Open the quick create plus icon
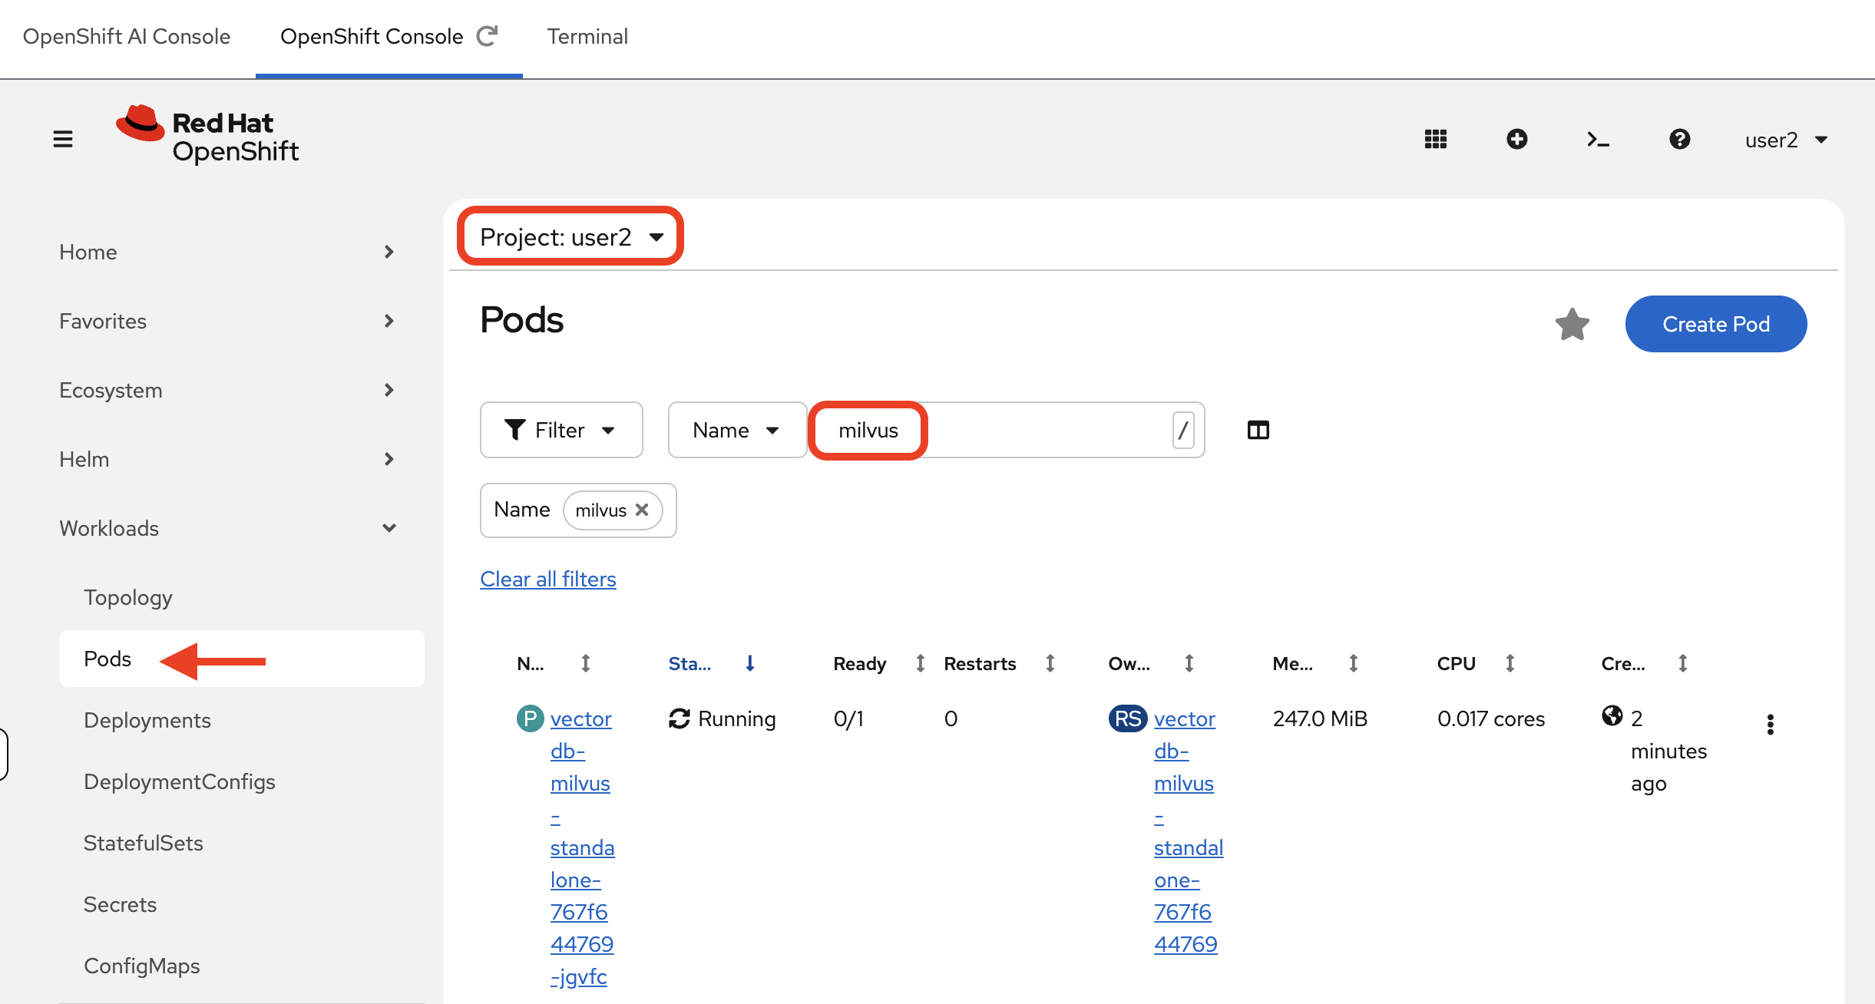Viewport: 1875px width, 1004px height. (x=1517, y=139)
